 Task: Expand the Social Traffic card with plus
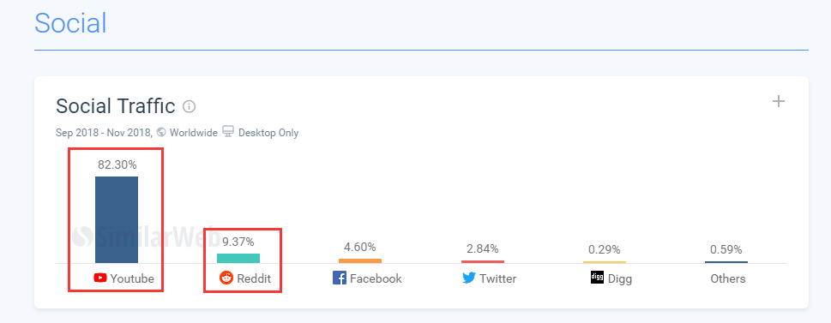[778, 101]
